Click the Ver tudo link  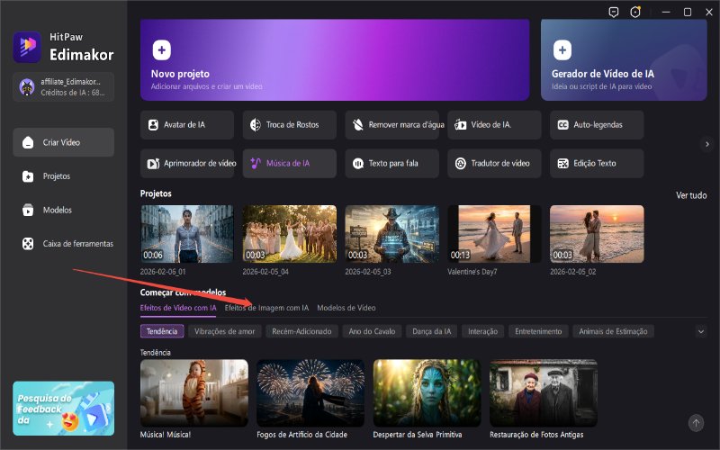coord(691,195)
